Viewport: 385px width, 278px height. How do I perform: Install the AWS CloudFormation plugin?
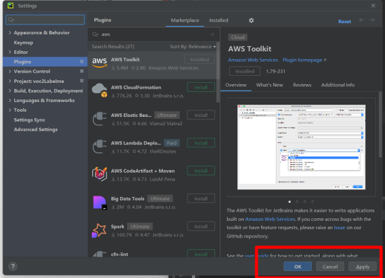point(200,87)
